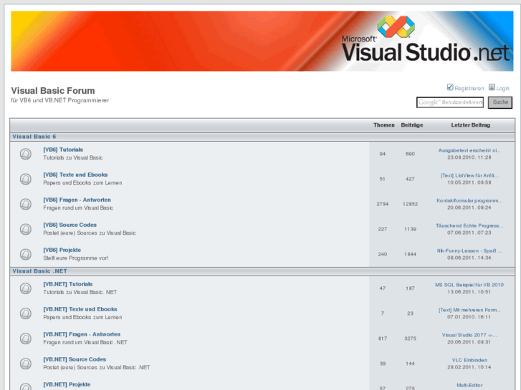Click the post count 3275
The height and width of the screenshot is (390, 521).
(x=410, y=338)
